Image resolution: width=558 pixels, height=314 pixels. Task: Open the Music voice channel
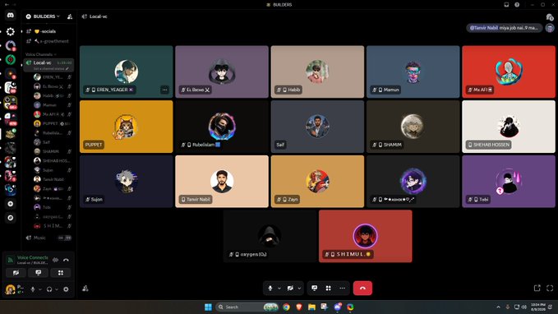[48, 238]
